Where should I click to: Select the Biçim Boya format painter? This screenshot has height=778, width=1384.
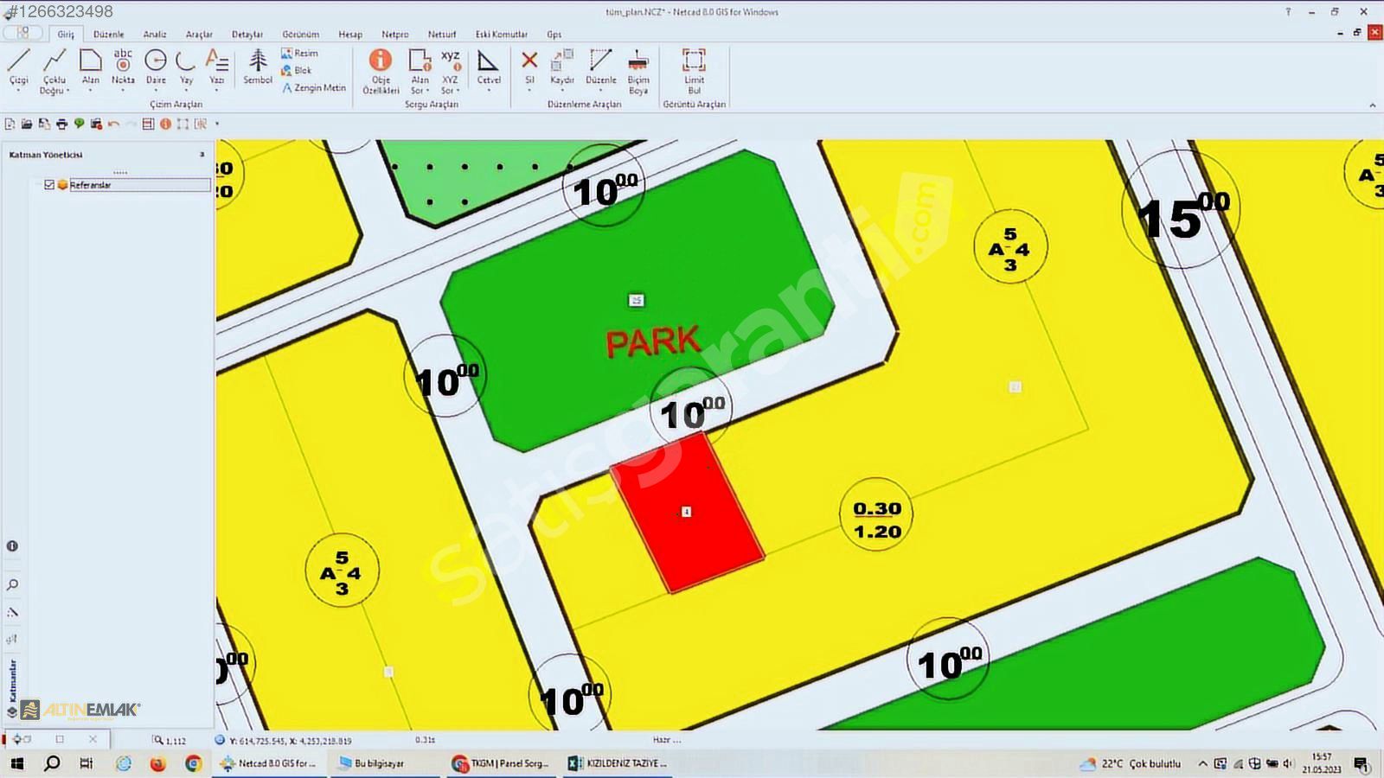pyautogui.click(x=638, y=69)
